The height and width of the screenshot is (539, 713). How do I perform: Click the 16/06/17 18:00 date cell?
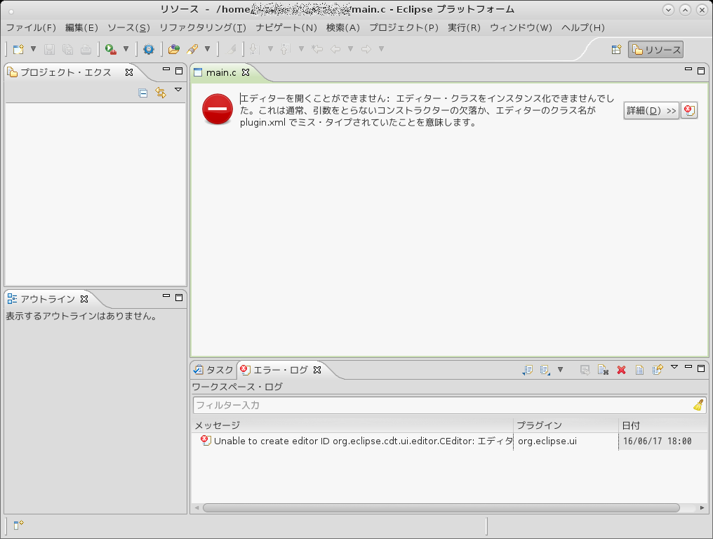tap(658, 441)
